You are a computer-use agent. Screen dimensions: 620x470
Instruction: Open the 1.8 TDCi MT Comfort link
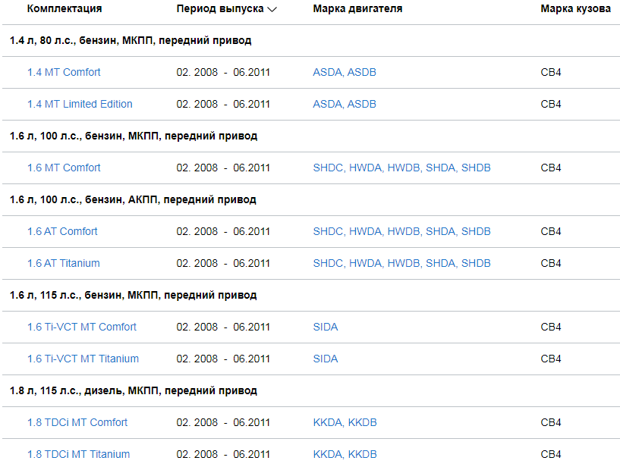tap(77, 422)
